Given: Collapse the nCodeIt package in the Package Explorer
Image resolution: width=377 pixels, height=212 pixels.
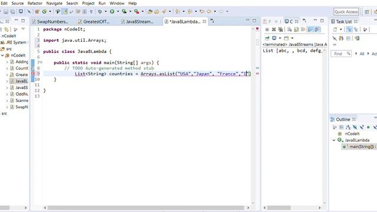Looking at the screenshot, I should coord(2,55).
